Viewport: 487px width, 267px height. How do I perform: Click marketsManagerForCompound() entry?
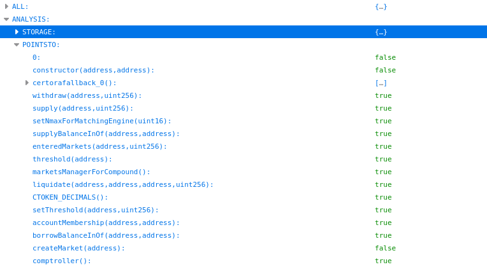91,172
